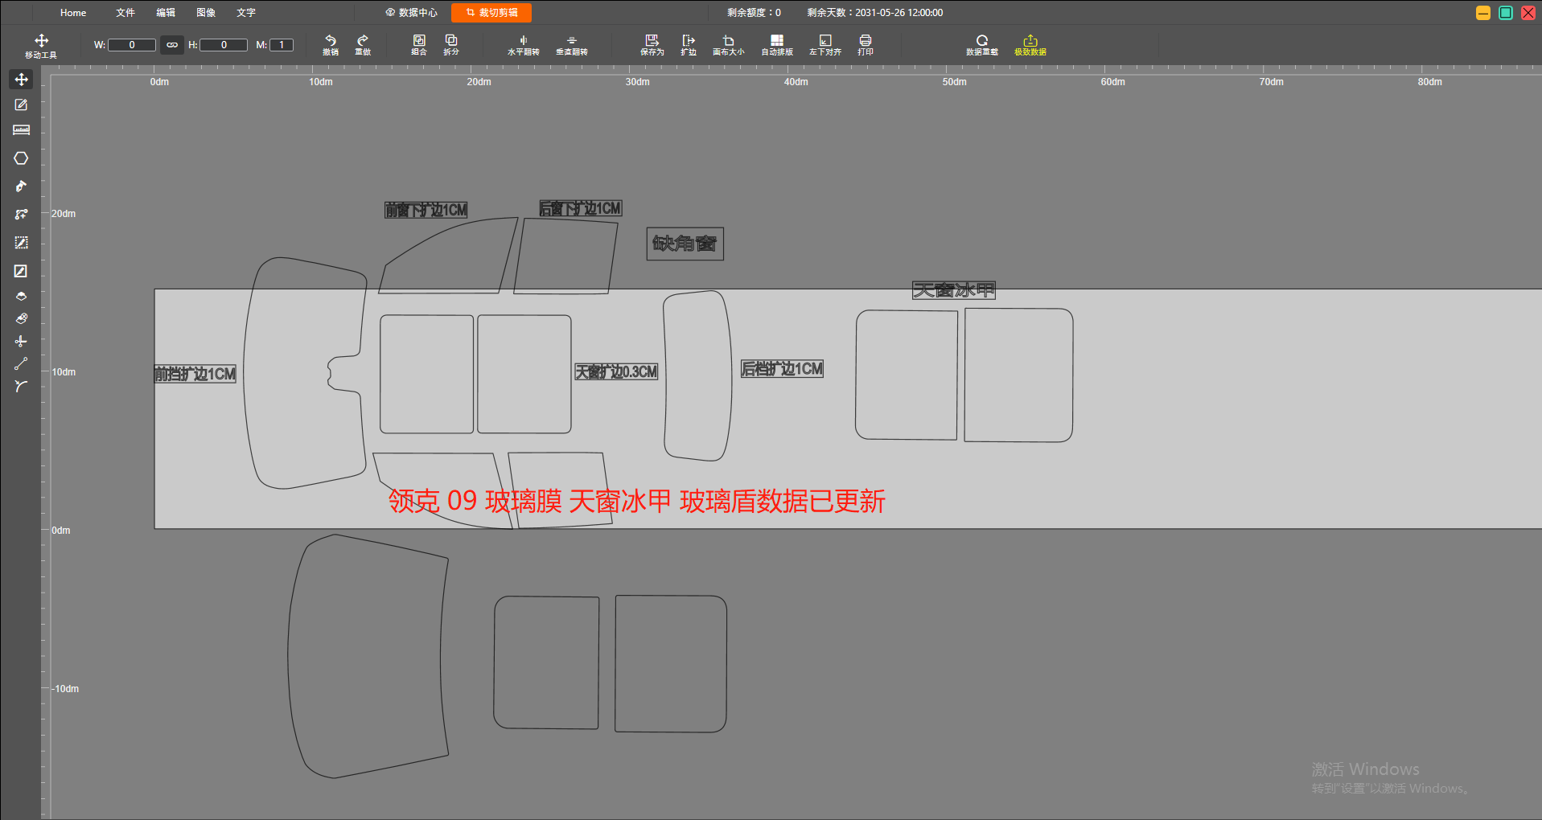Select the solid square edit tool
Image resolution: width=1542 pixels, height=820 pixels.
21,271
